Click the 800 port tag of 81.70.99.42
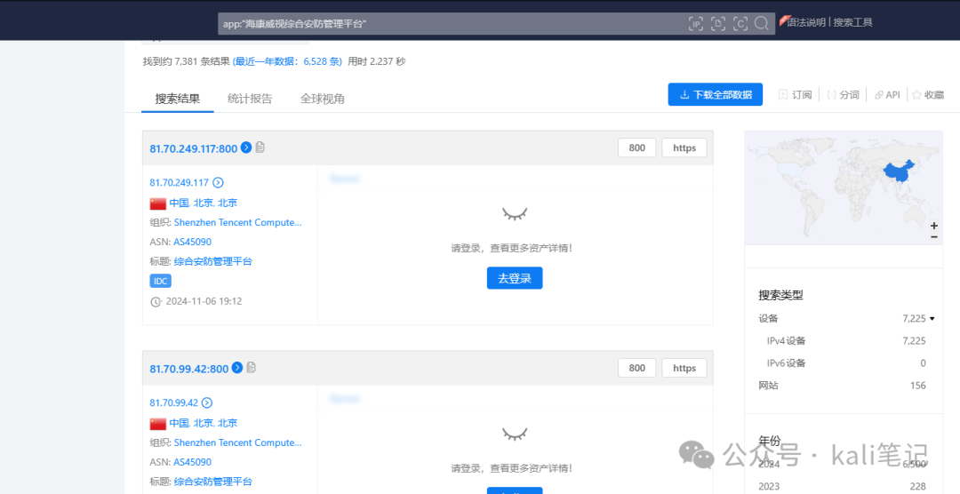 point(636,368)
